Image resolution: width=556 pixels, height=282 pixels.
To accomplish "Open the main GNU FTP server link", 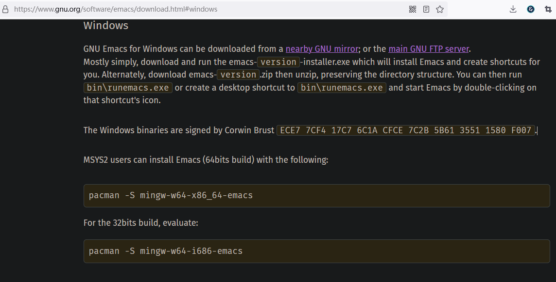I will [x=429, y=49].
